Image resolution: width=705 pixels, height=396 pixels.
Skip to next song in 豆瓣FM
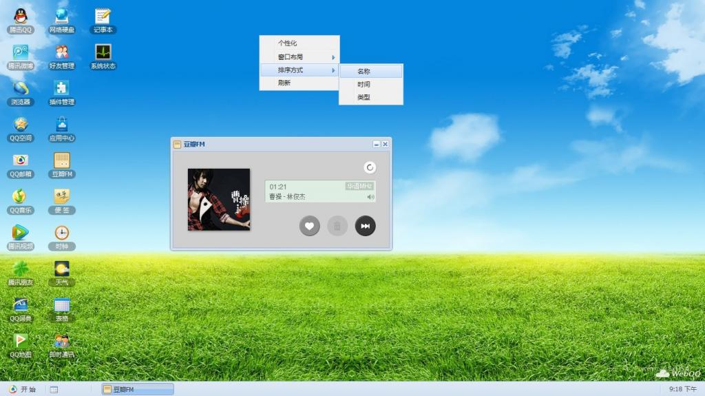[x=365, y=226]
